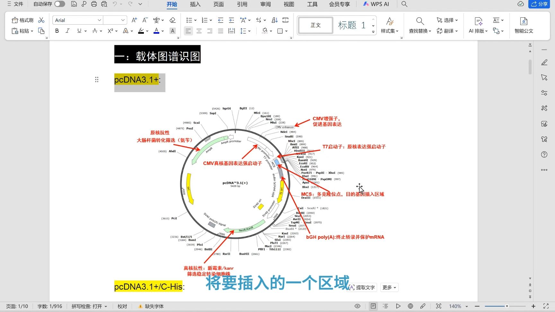Open the 智能公文 panel
This screenshot has height=312, width=555.
coord(524,25)
